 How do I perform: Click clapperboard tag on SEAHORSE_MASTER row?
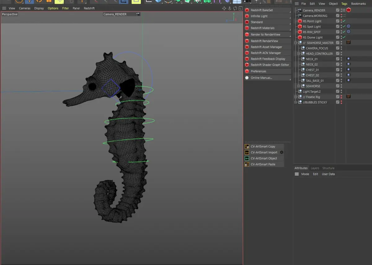click(348, 43)
